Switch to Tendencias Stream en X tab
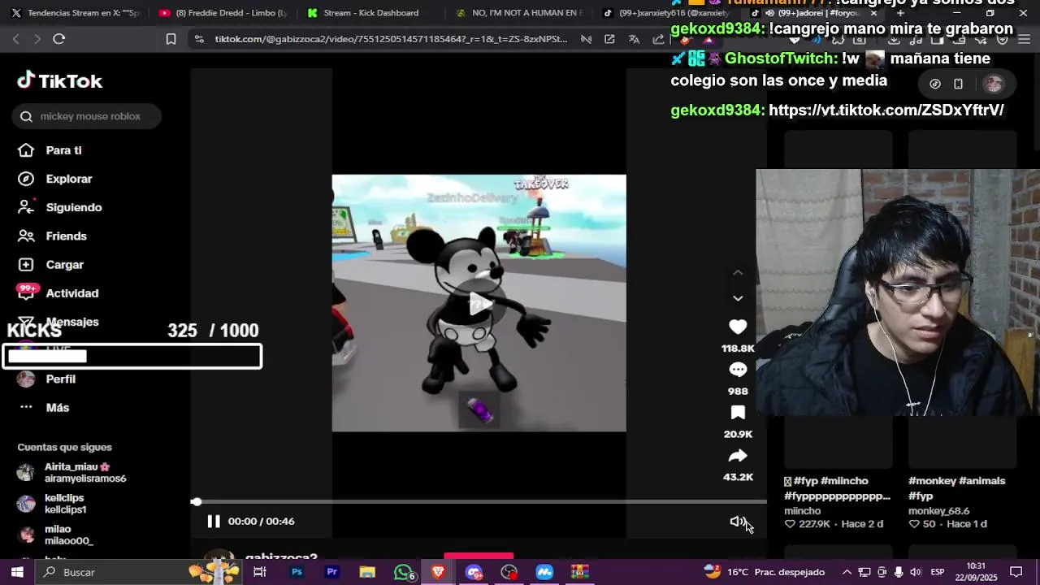 click(75, 13)
